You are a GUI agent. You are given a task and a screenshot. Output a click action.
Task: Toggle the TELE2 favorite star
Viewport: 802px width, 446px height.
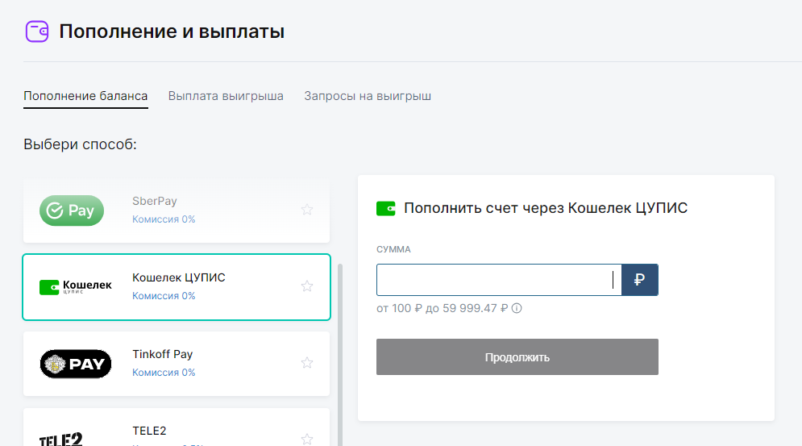[307, 439]
